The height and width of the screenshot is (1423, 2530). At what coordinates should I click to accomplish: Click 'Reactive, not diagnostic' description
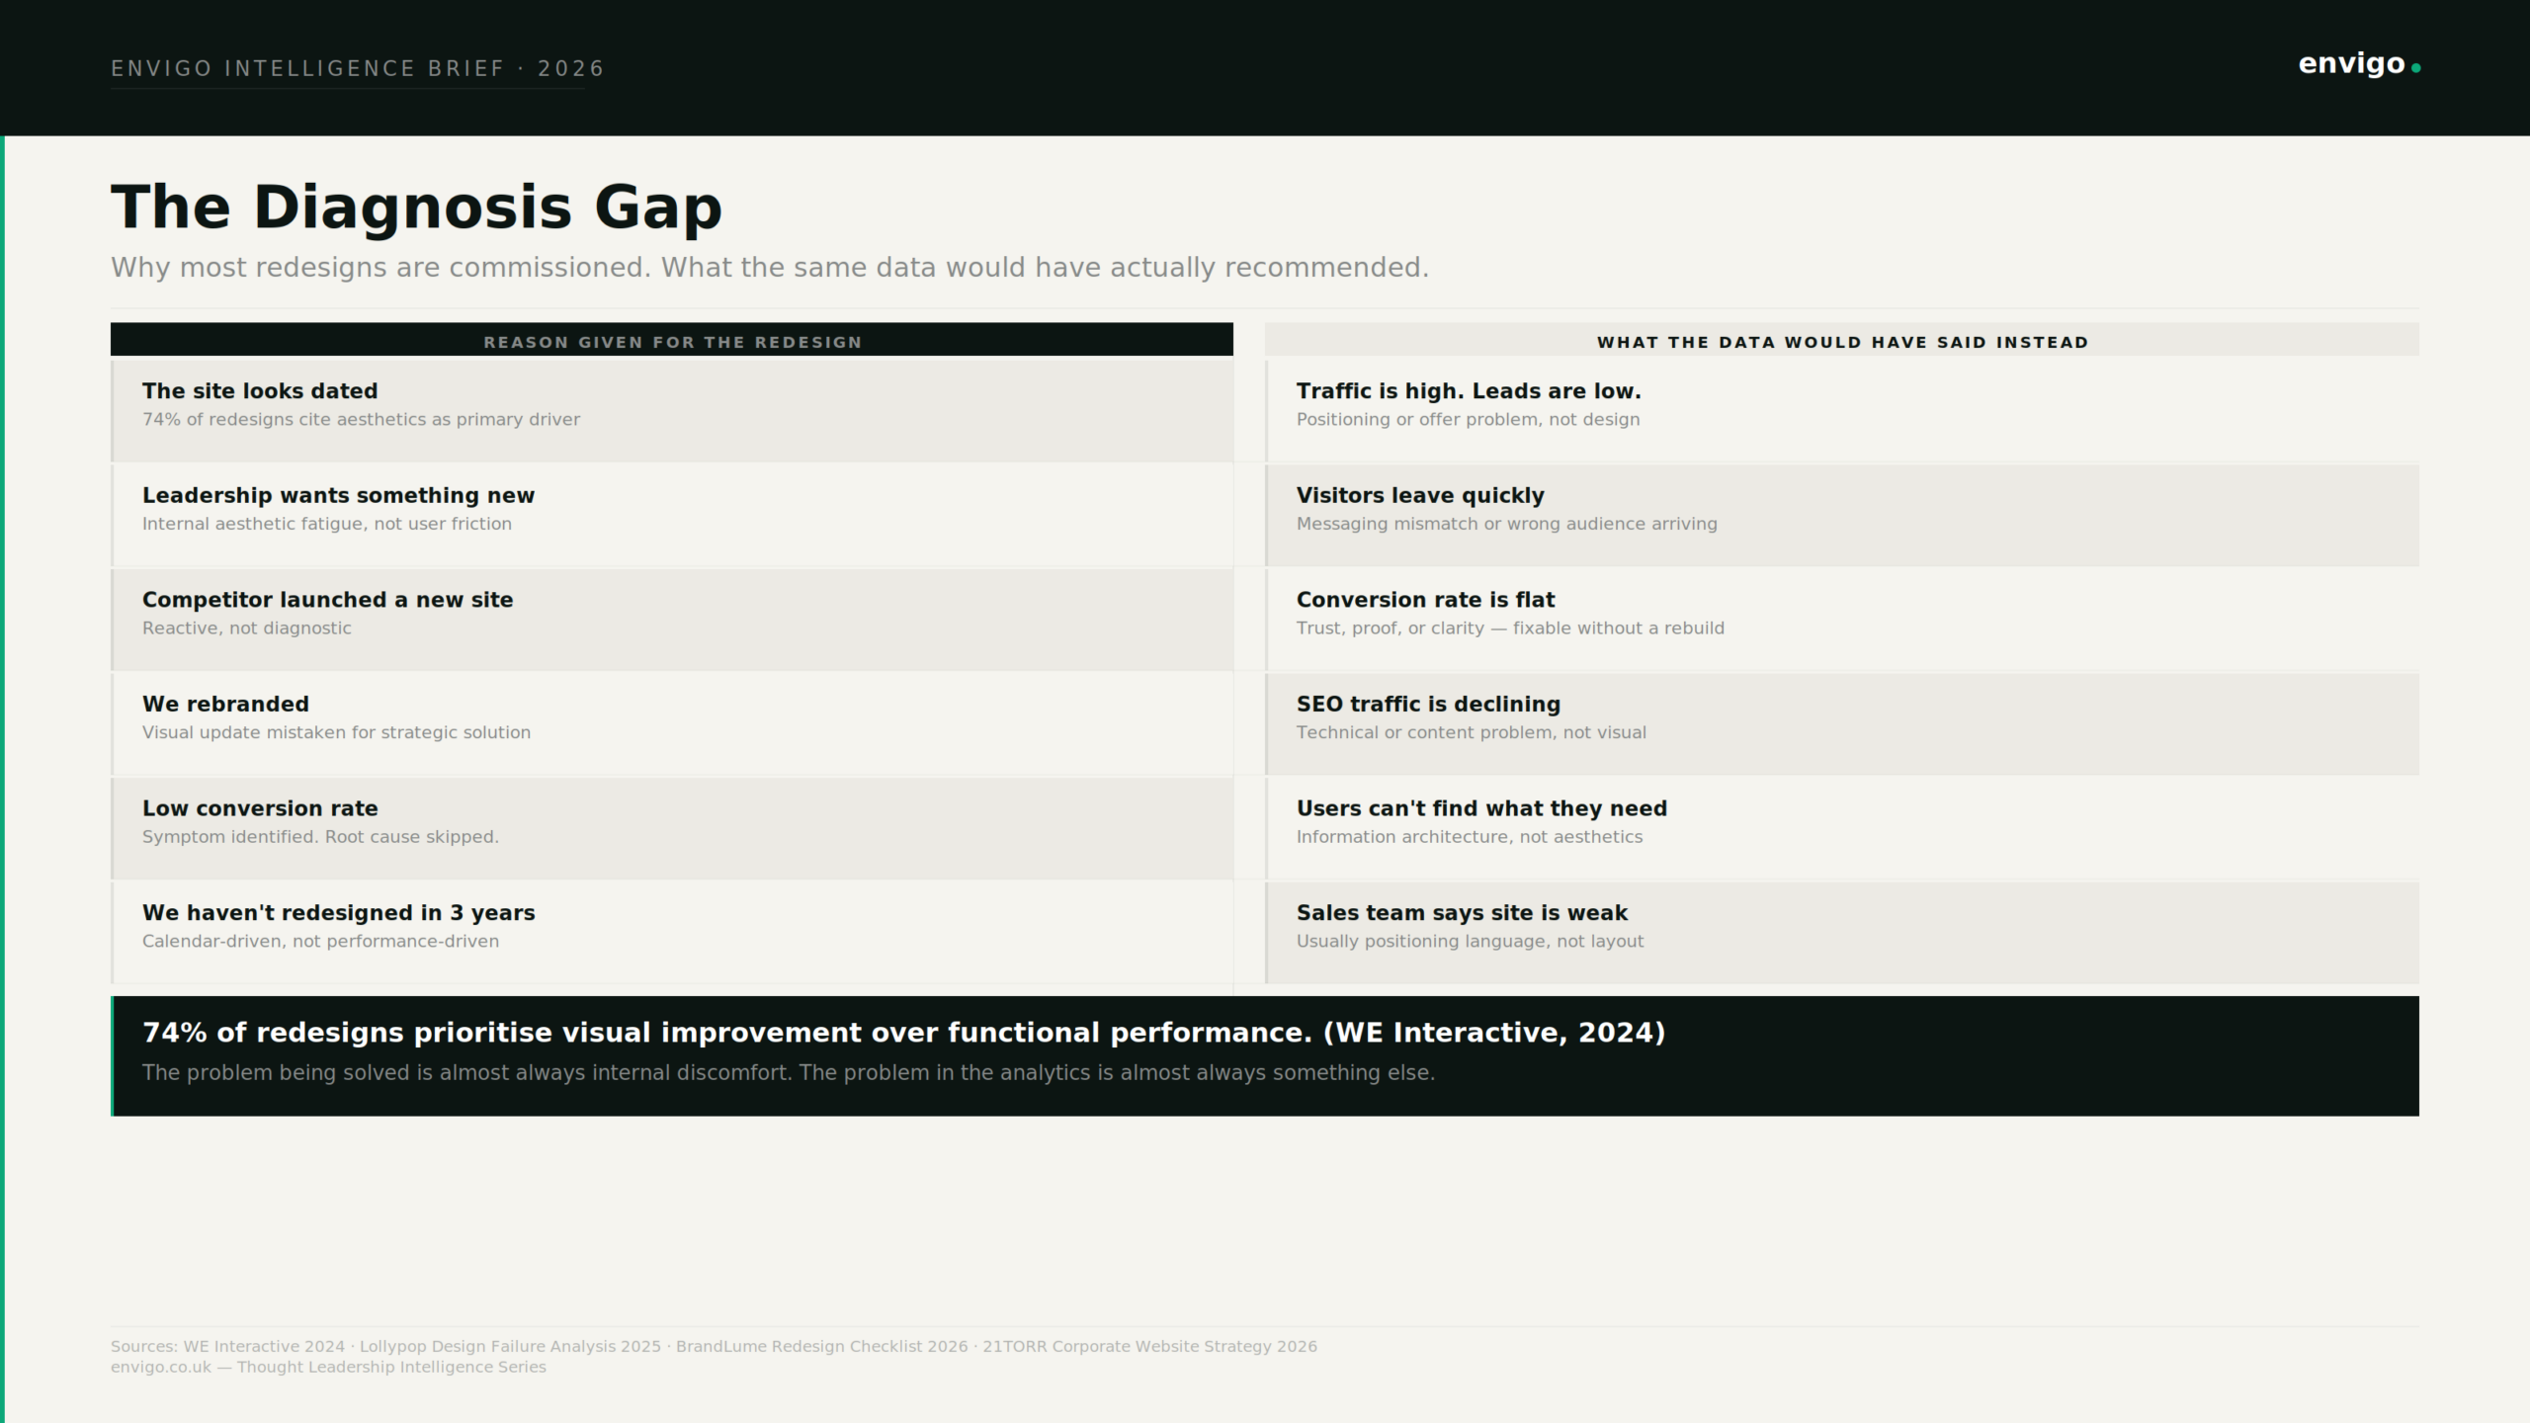click(x=247, y=628)
